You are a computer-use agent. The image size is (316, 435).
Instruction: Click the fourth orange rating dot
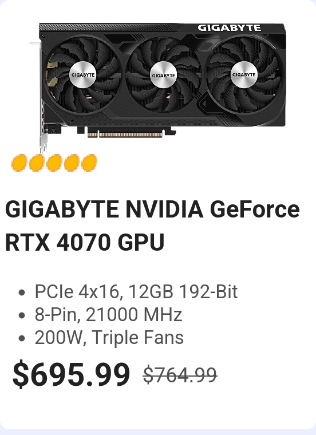point(72,163)
